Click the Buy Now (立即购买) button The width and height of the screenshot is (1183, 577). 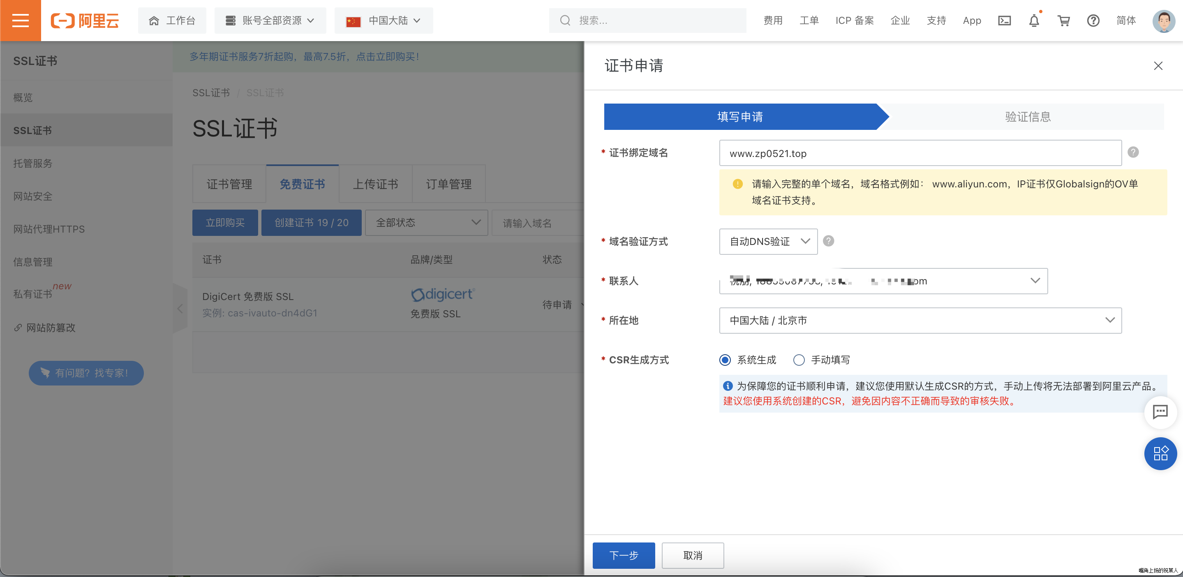225,223
